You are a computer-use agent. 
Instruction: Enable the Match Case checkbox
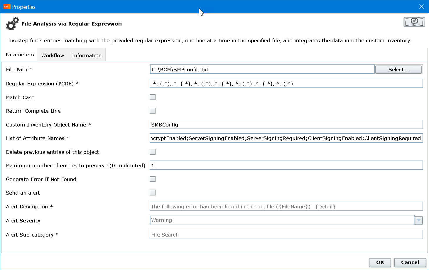point(153,97)
